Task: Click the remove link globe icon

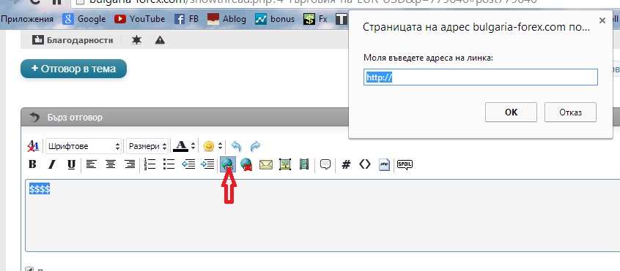Action: [x=247, y=164]
